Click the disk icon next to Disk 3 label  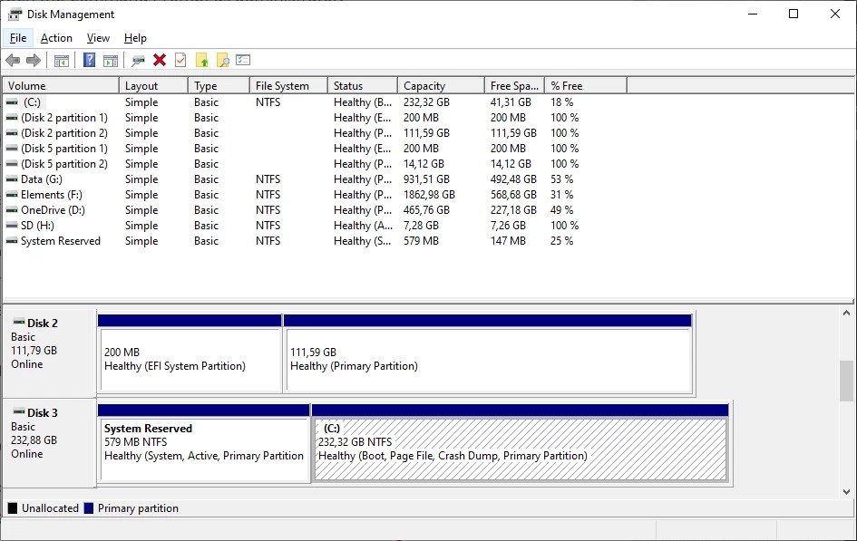click(19, 411)
